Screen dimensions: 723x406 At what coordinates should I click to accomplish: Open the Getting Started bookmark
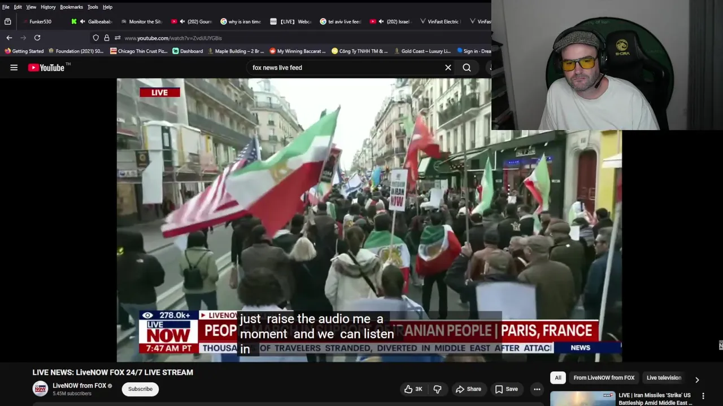point(24,51)
